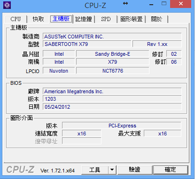
Task: Click BIOS version value 1203
Action: pyautogui.click(x=112, y=99)
